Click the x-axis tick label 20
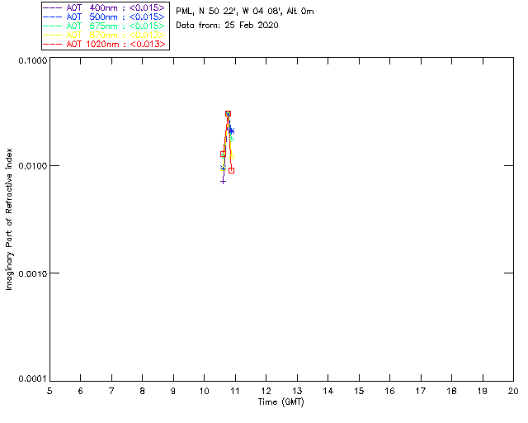The height and width of the screenshot is (423, 528). click(513, 391)
